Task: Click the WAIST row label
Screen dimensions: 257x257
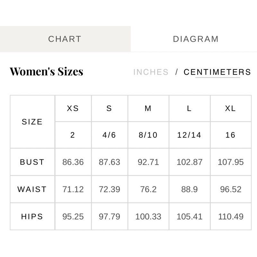Action: pos(32,189)
